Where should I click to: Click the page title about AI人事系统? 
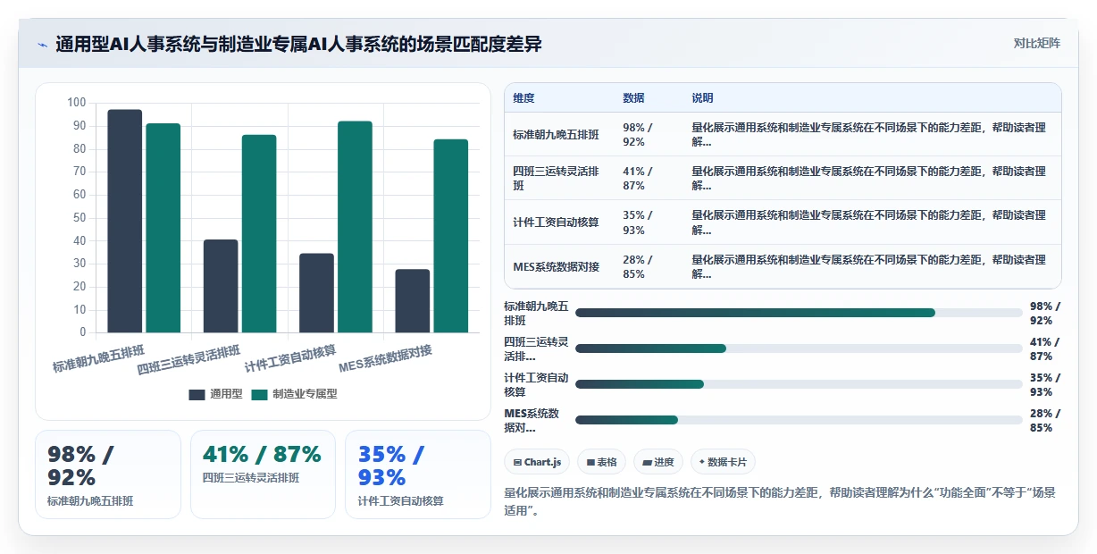coord(298,44)
